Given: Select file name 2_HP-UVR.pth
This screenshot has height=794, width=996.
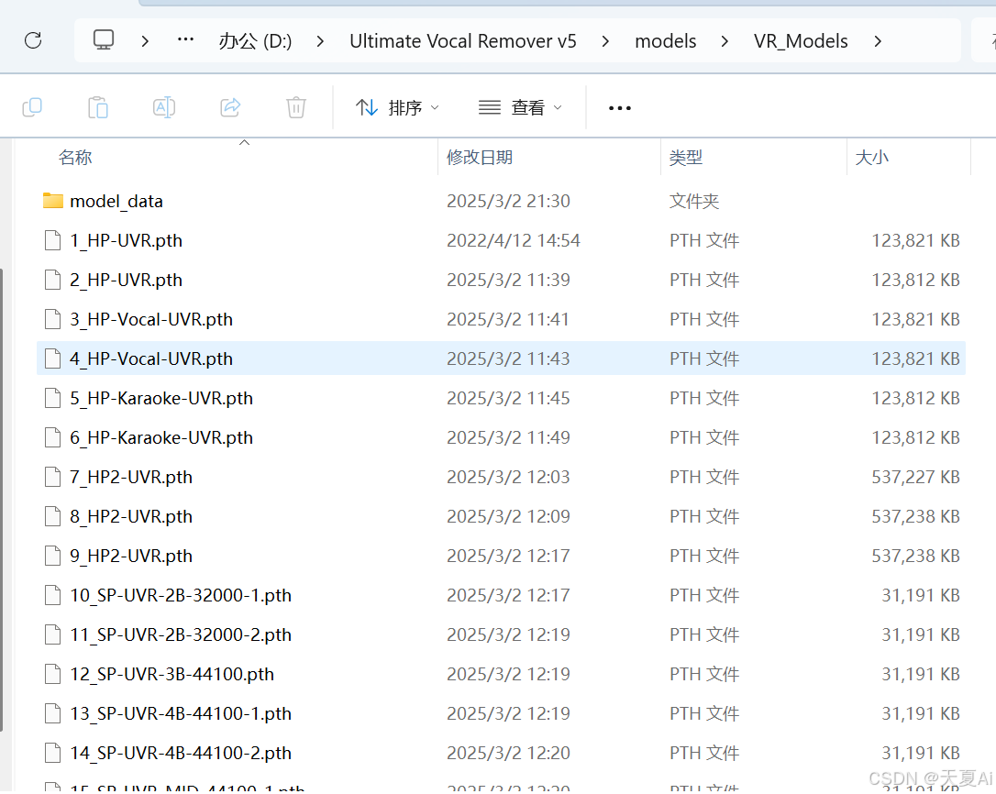Looking at the screenshot, I should click(126, 281).
